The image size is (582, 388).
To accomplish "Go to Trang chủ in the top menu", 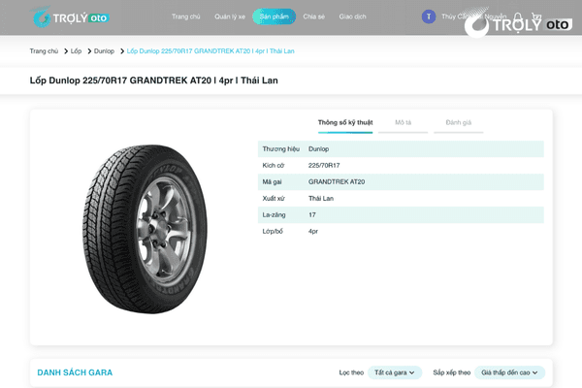I will coord(185,16).
